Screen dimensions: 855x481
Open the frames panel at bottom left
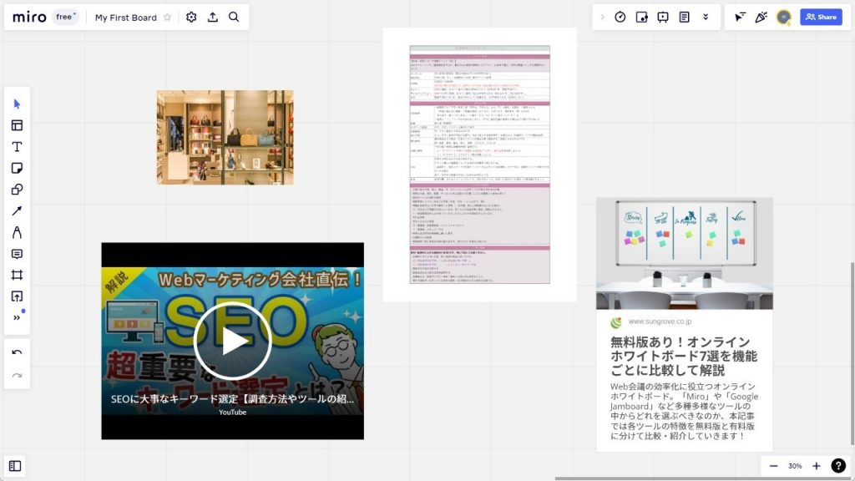[x=15, y=466]
